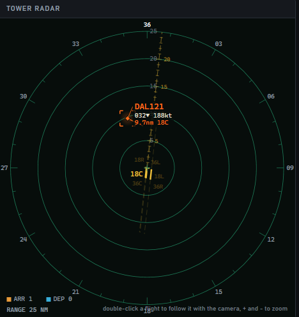299x317 pixels.
Task: Click the 36L runway label
Action: [x=156, y=162]
